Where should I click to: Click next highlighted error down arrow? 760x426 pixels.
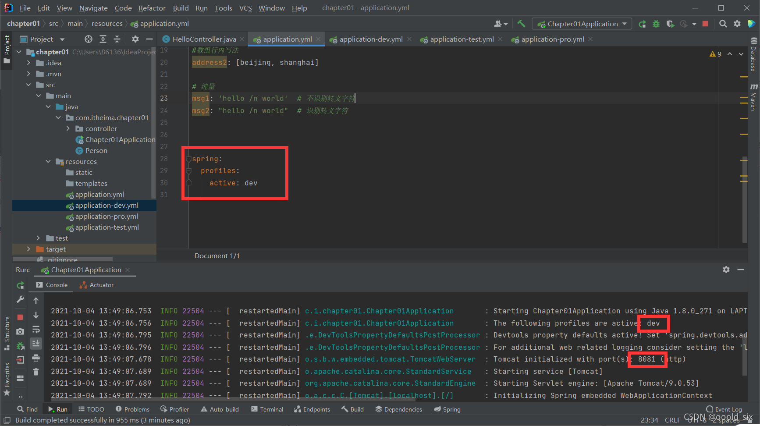(741, 54)
